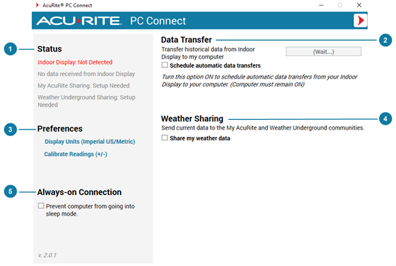Click the Preferences section heading
The height and width of the screenshot is (266, 396).
(60, 129)
